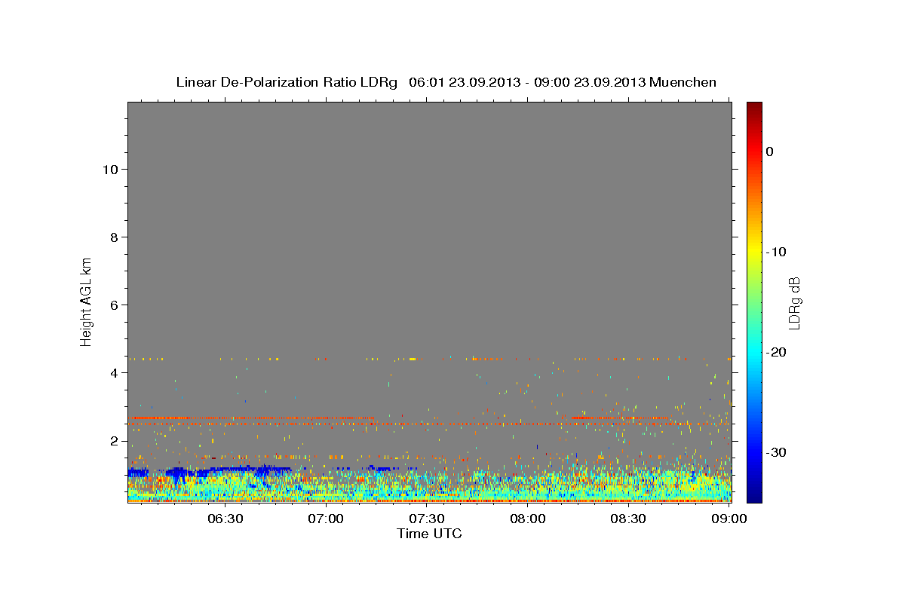This screenshot has height=603, width=905.
Task: Click the colorbar value 0
Action: point(769,152)
